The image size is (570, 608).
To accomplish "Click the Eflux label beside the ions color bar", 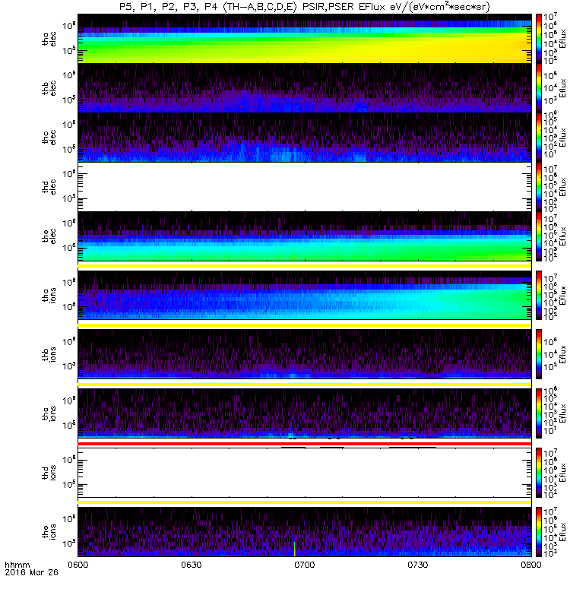I will [x=563, y=532].
